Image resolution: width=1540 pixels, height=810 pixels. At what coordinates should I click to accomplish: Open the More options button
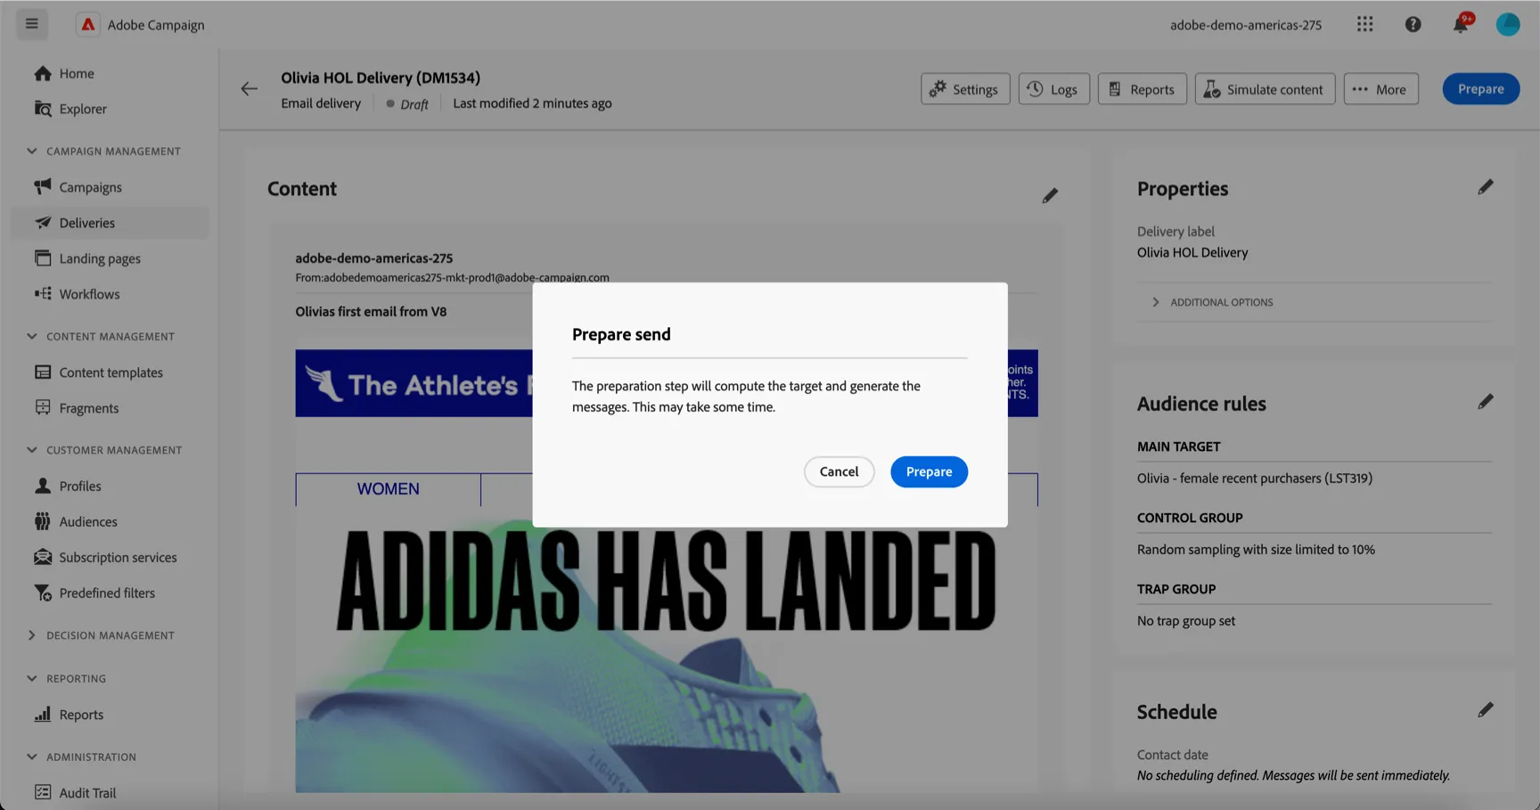pyautogui.click(x=1380, y=89)
